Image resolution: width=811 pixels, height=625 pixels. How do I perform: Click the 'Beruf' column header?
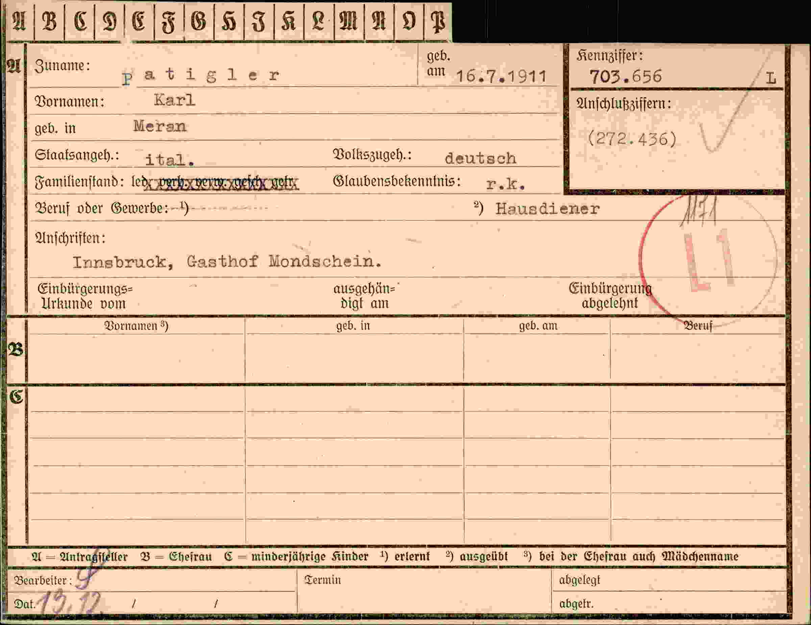[698, 326]
